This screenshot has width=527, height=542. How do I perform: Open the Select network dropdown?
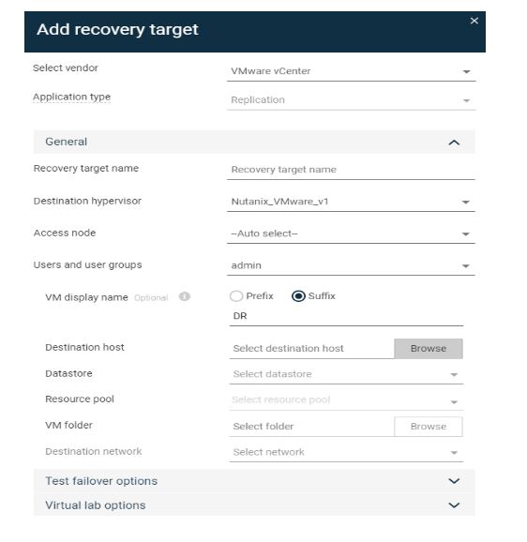pyautogui.click(x=346, y=452)
